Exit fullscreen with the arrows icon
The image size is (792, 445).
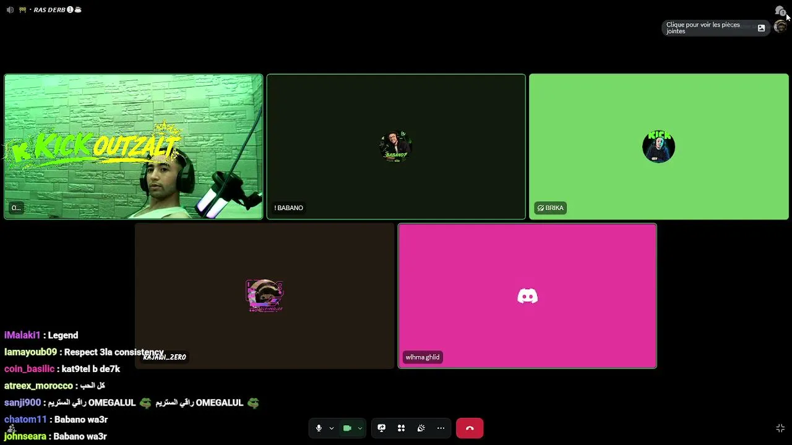[780, 428]
